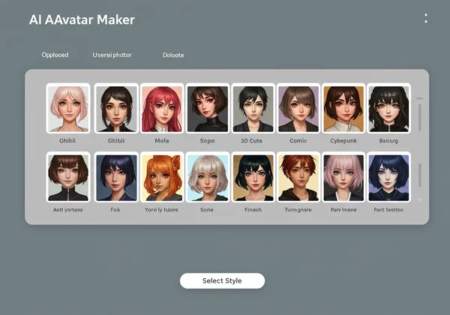
Task: Switch to the Opplooed tab
Action: 55,55
